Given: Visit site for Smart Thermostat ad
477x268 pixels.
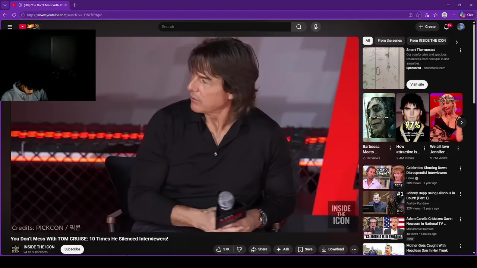Looking at the screenshot, I should (417, 84).
